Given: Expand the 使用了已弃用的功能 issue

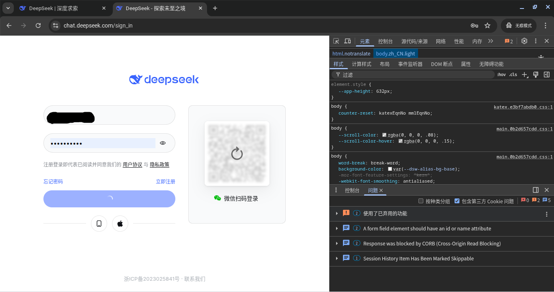Looking at the screenshot, I should tap(337, 213).
